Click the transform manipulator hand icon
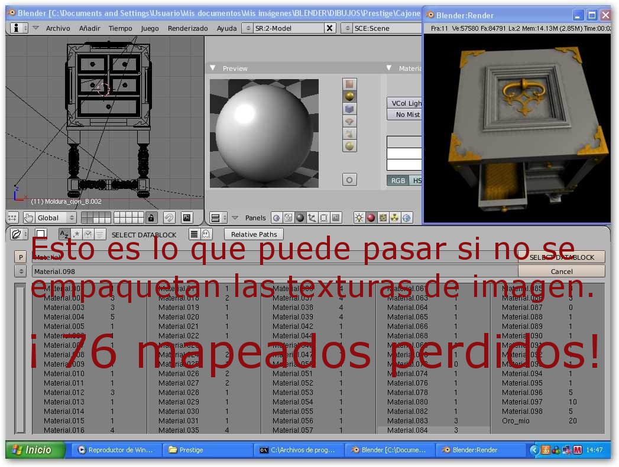The height and width of the screenshot is (467, 619). click(x=28, y=217)
